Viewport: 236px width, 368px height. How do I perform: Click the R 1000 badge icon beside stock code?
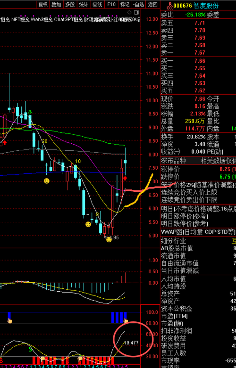coord(171,5)
